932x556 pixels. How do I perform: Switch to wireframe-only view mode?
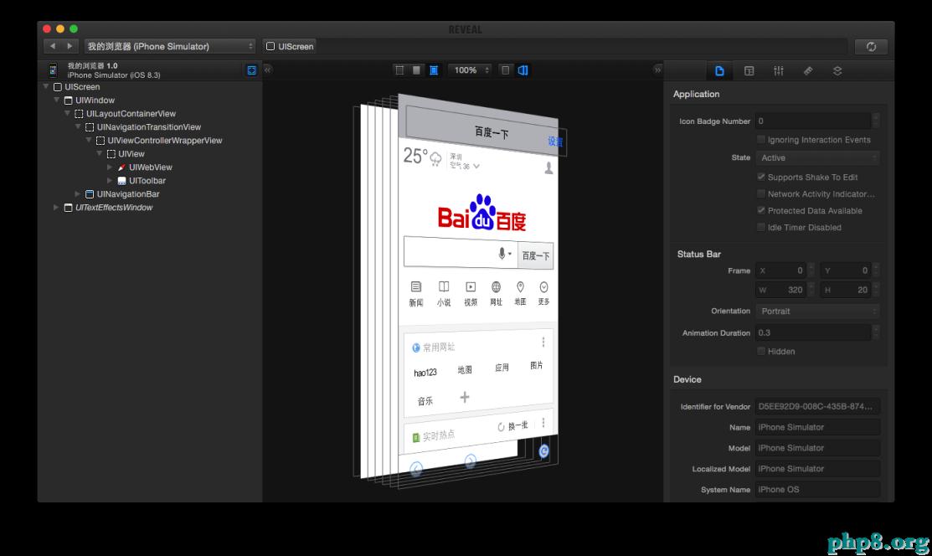pyautogui.click(x=399, y=70)
